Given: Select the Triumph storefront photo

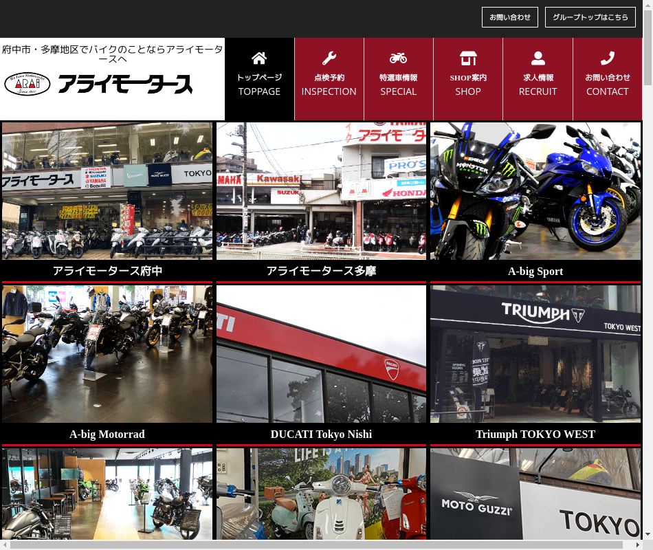Looking at the screenshot, I should [x=535, y=354].
